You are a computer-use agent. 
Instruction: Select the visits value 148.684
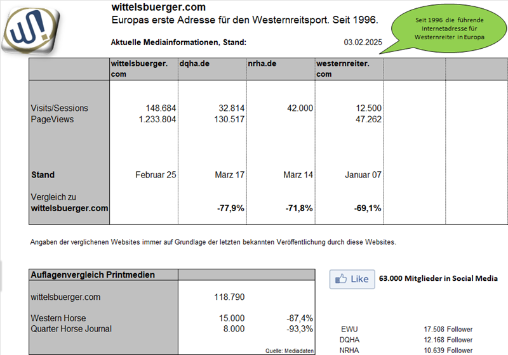click(x=161, y=108)
